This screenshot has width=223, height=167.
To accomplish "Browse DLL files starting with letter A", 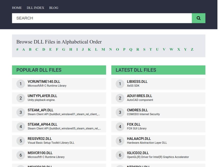I will [24, 49].
